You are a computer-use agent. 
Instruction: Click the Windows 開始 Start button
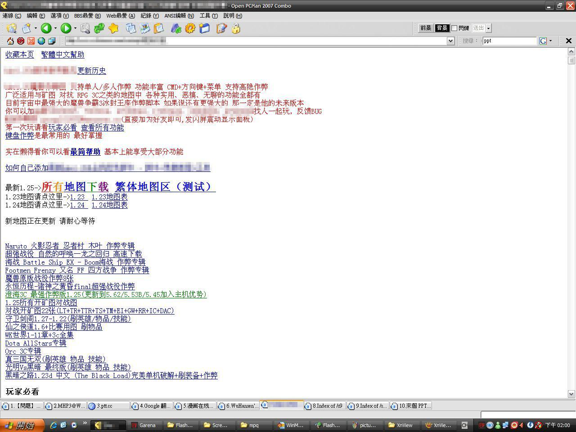[x=22, y=425]
